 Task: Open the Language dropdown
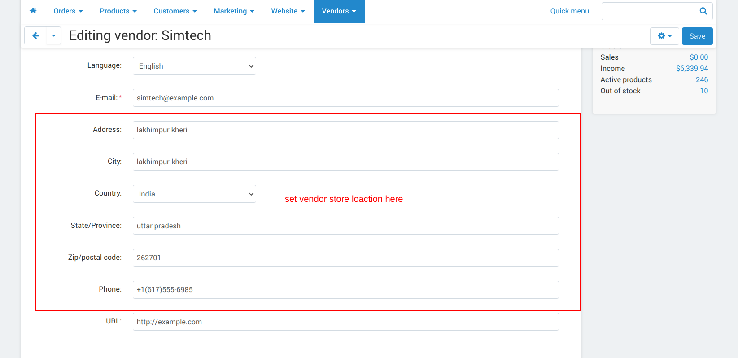(x=194, y=66)
